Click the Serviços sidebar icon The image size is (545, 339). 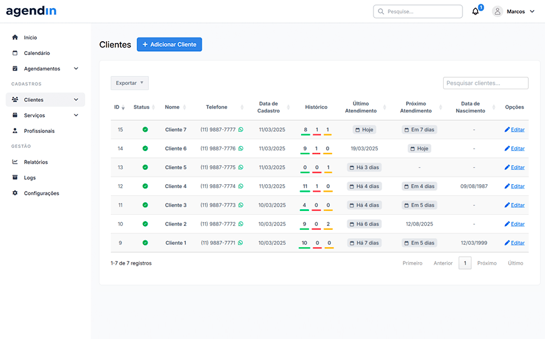tap(15, 115)
